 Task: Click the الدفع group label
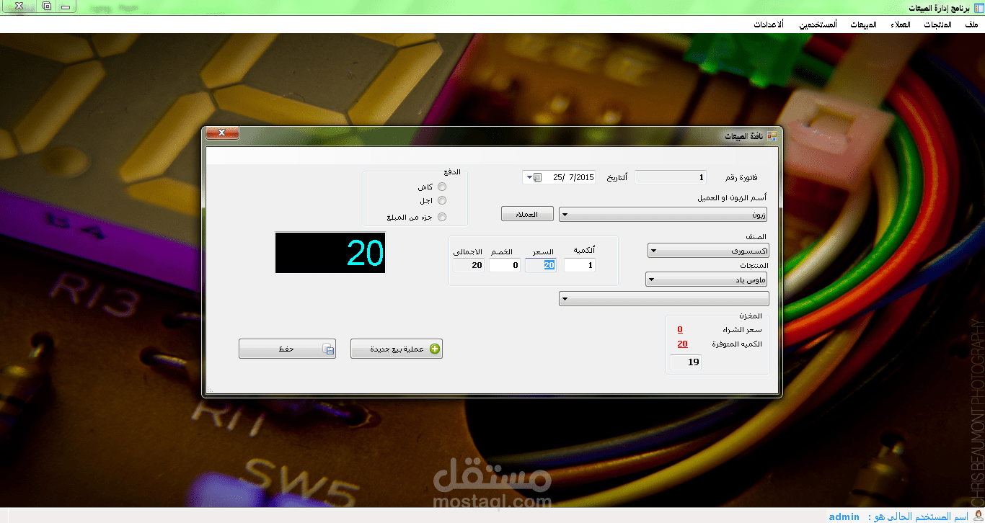coord(451,173)
